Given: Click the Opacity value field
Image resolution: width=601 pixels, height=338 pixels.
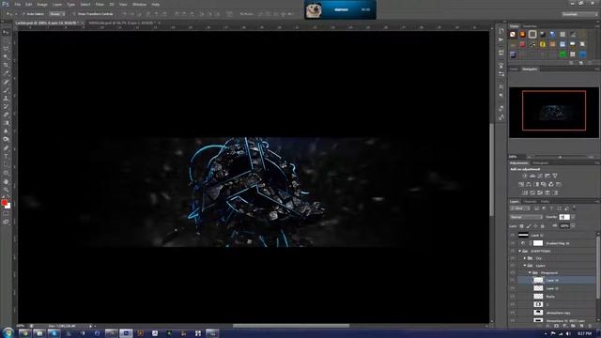Looking at the screenshot, I should point(564,217).
